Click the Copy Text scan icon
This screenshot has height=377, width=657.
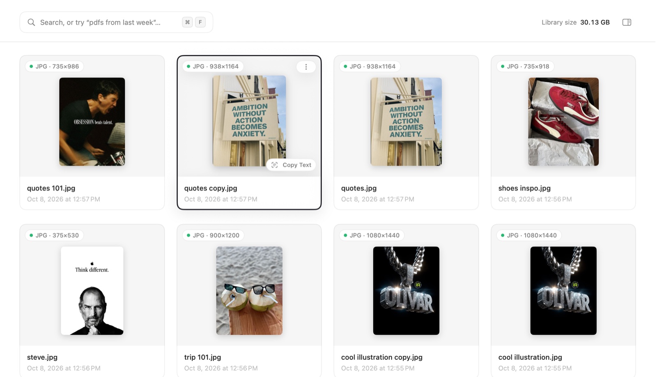coord(275,165)
